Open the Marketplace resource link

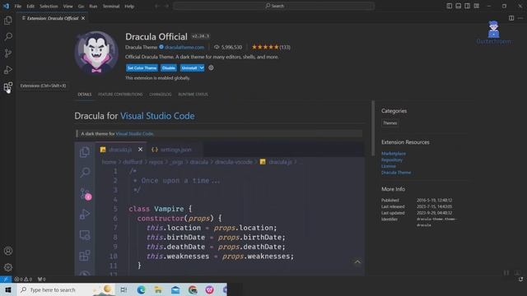[394, 154]
